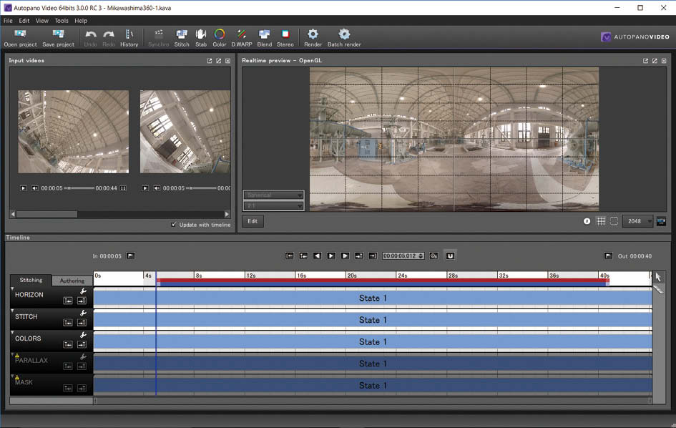Screen dimensions: 676x428
Task: Toggle the round preview pause indicator
Action: coord(587,221)
